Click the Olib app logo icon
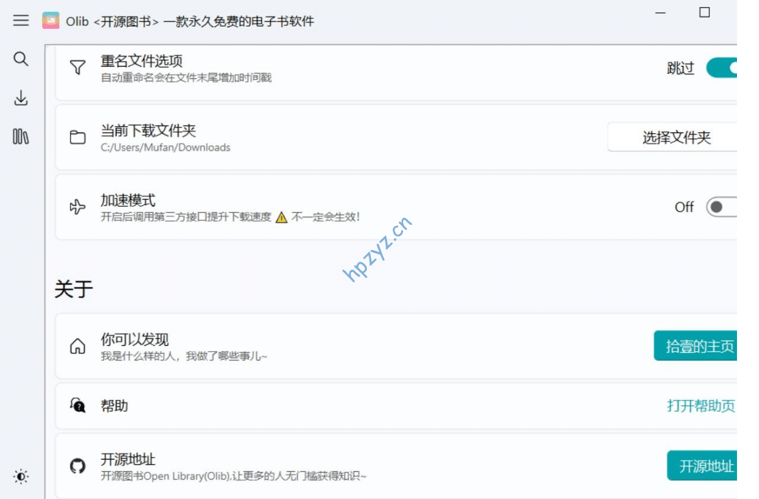Screen dimensions: 759x499 pos(50,21)
